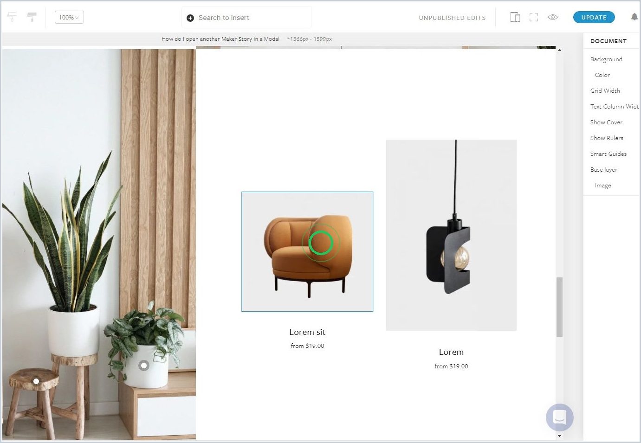Click the blue UPDATE button

pyautogui.click(x=594, y=17)
